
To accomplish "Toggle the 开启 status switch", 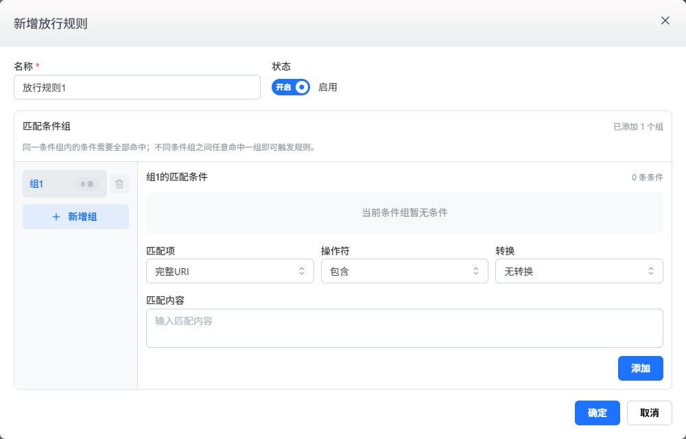I will (x=291, y=87).
